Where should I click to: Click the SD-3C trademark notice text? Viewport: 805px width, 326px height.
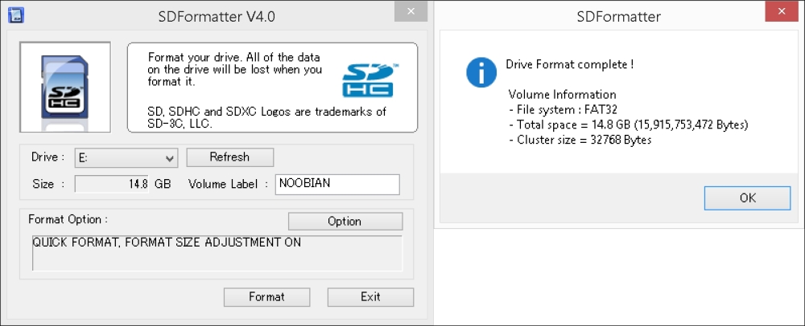point(266,117)
